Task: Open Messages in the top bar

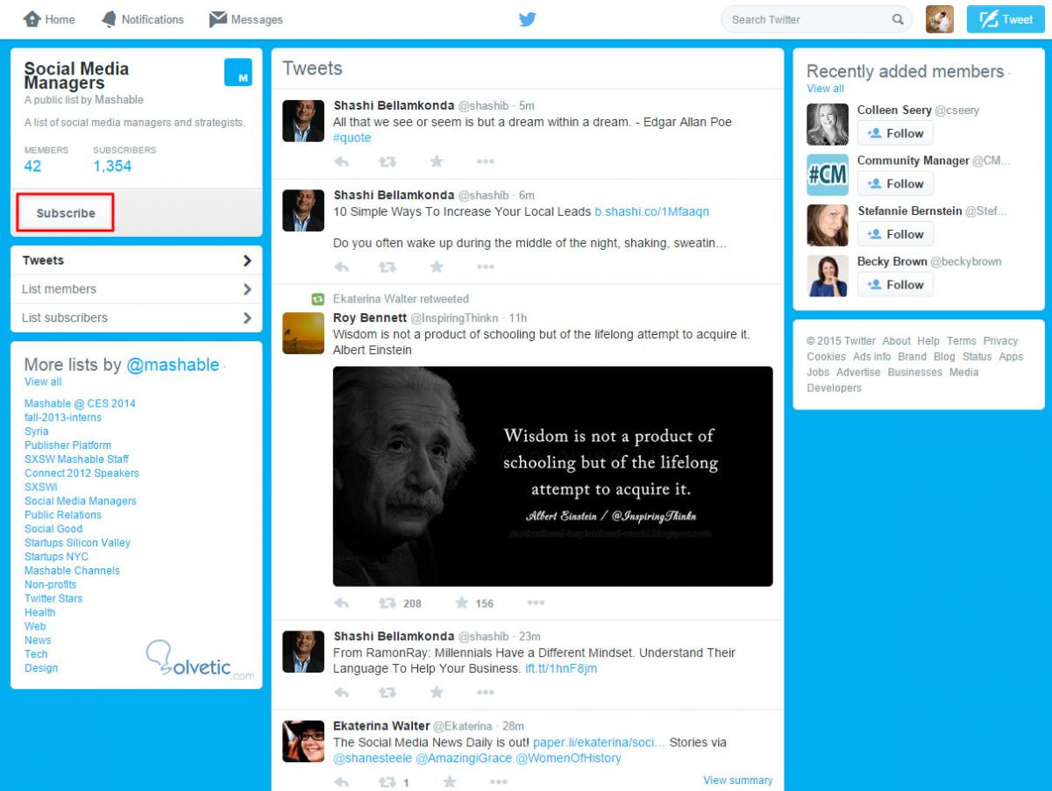Action: click(245, 19)
